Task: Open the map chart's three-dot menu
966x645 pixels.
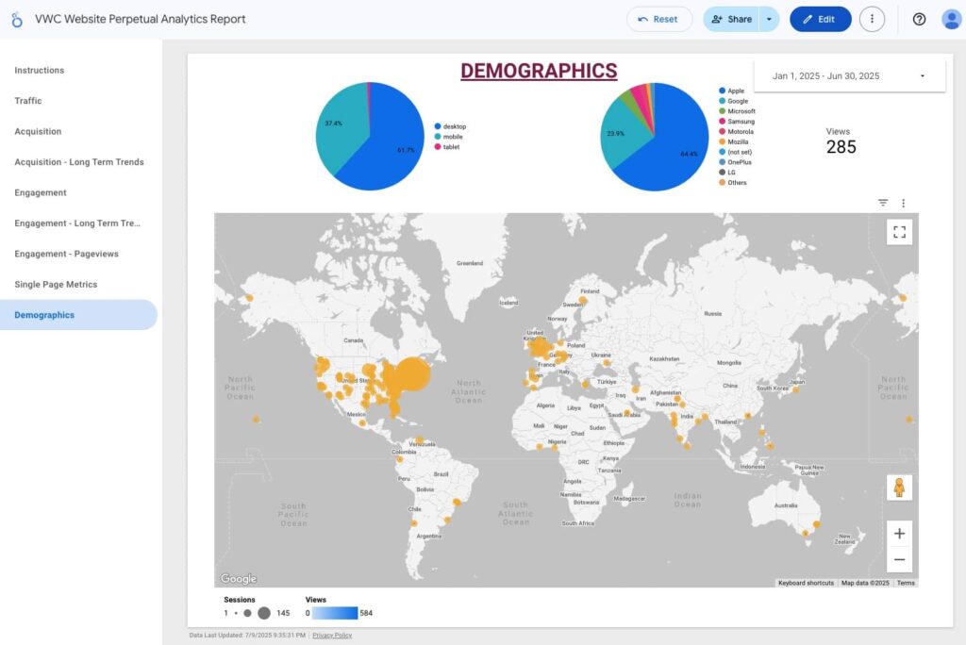Action: pyautogui.click(x=903, y=203)
